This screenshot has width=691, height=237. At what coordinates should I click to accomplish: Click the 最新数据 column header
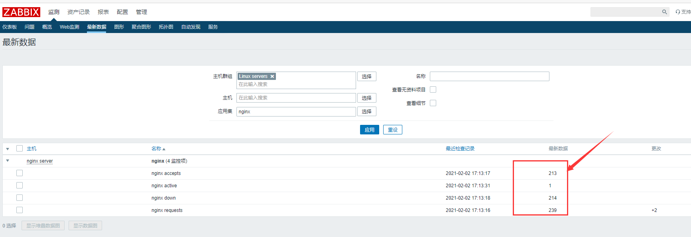(558, 149)
